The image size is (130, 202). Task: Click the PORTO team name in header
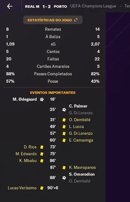pyautogui.click(x=60, y=7)
